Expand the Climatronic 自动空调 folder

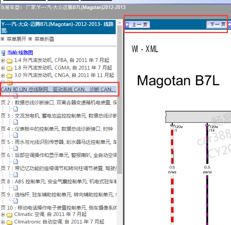coord(3,222)
